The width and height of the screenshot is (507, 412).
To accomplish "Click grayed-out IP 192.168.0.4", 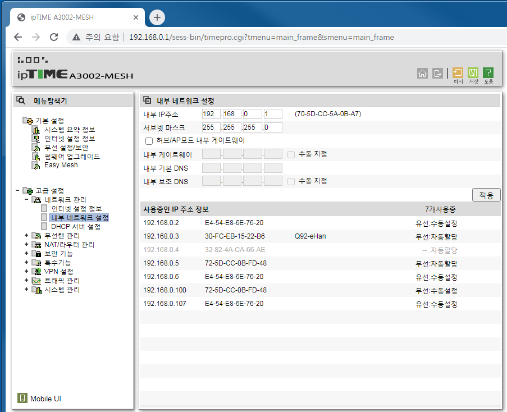I will [161, 250].
